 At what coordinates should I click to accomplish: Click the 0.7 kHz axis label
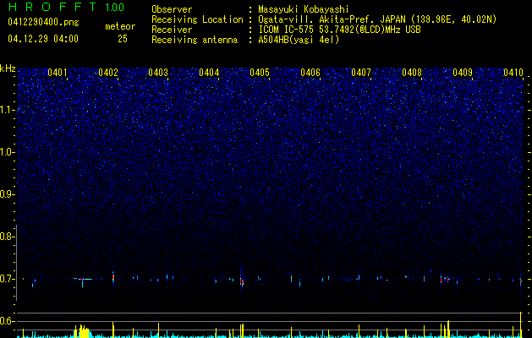(7, 279)
